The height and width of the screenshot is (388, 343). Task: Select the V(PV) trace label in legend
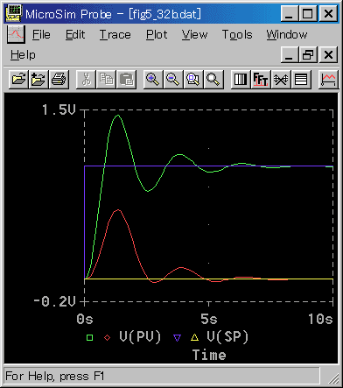[x=140, y=337]
